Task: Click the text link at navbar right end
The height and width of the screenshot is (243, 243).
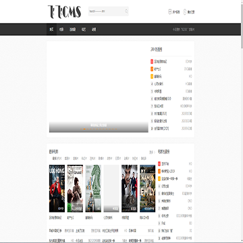Action: coord(184,30)
